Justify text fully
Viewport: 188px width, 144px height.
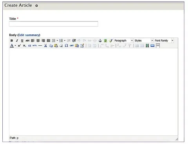tap(49, 41)
